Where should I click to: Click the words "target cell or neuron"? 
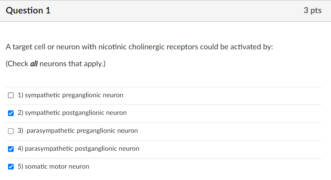point(46,47)
